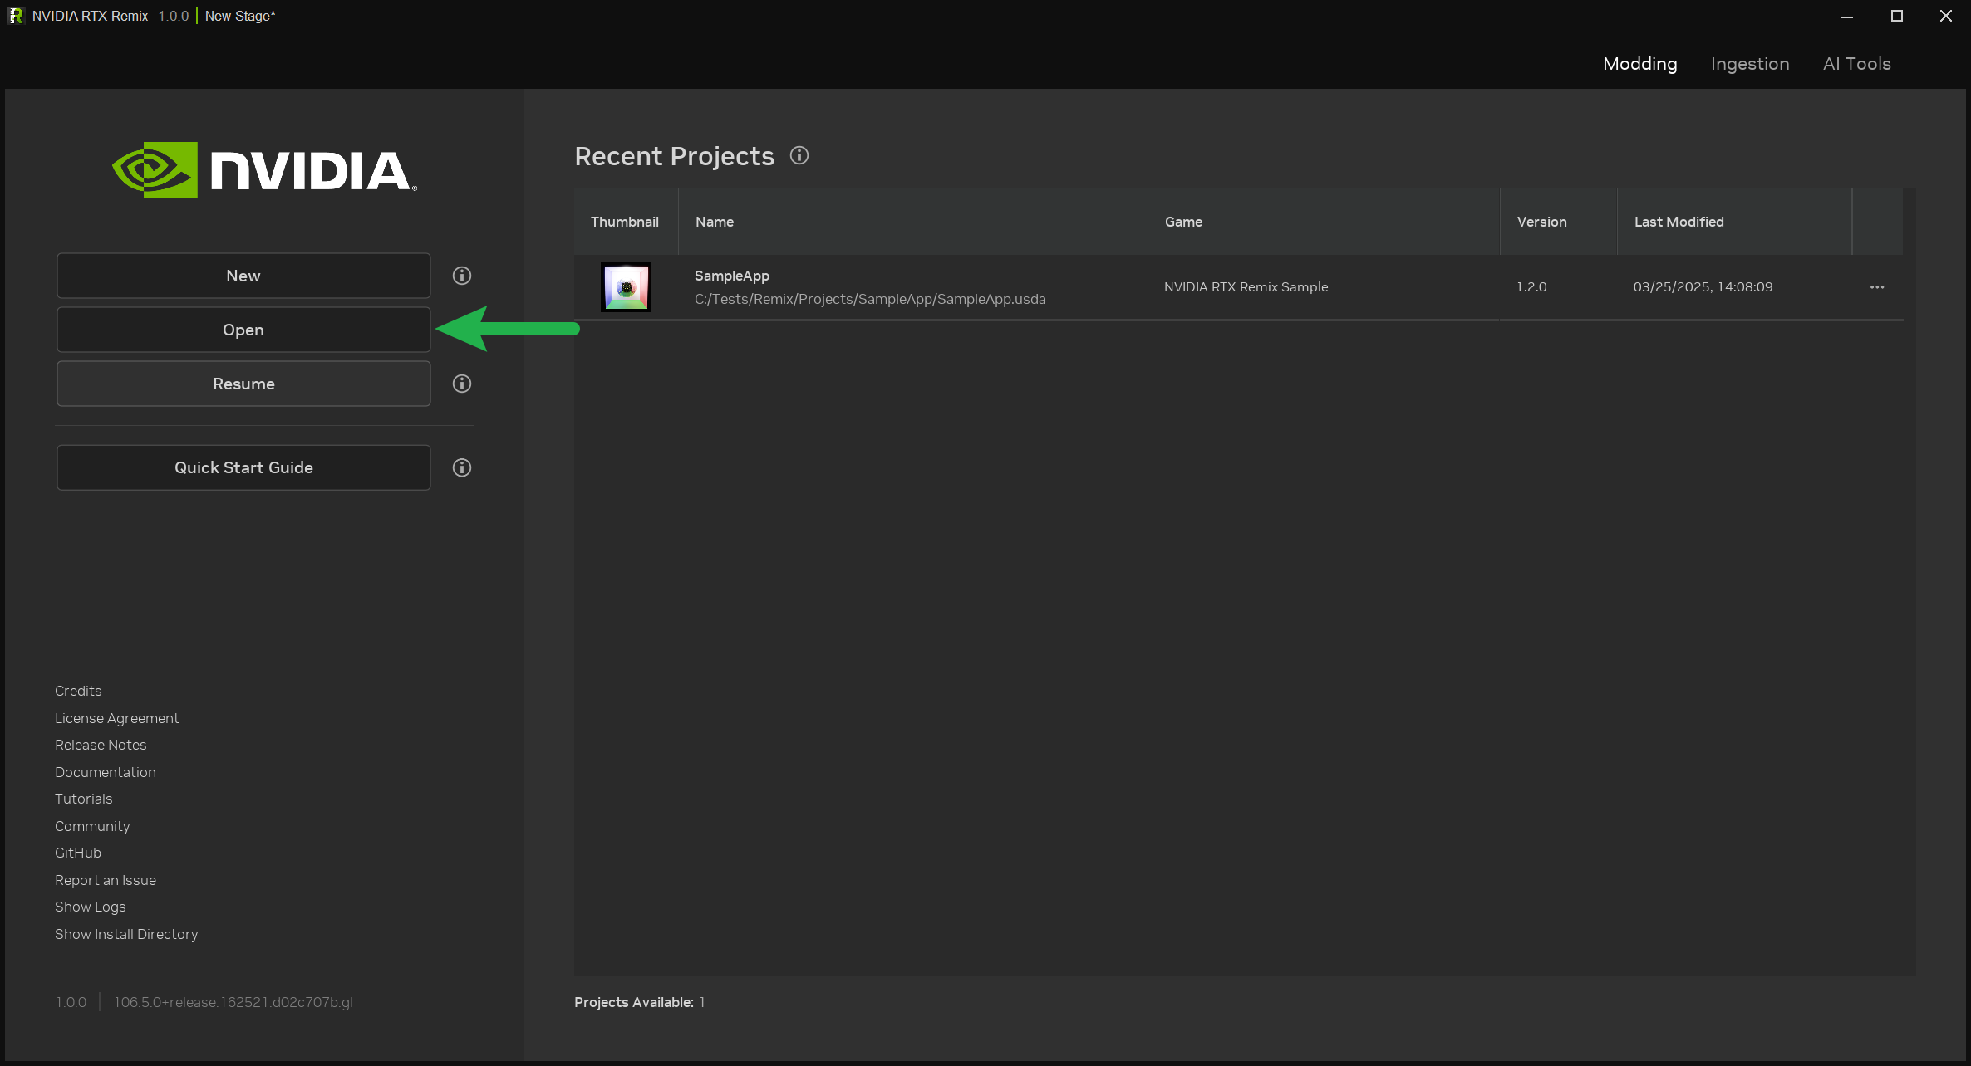Viewport: 1971px width, 1066px height.
Task: Click the info icon next to New
Action: [462, 275]
